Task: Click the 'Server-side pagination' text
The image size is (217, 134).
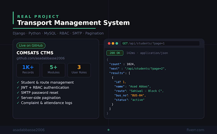Action: tap(41, 98)
